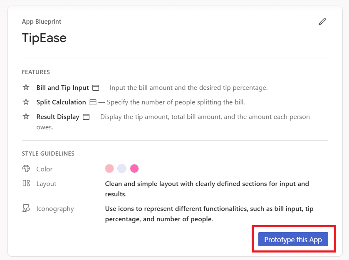349x260 pixels.
Task: Click the Layout grid icon
Action: 26,183
